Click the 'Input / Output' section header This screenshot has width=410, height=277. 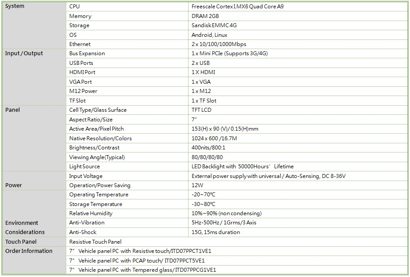click(24, 53)
